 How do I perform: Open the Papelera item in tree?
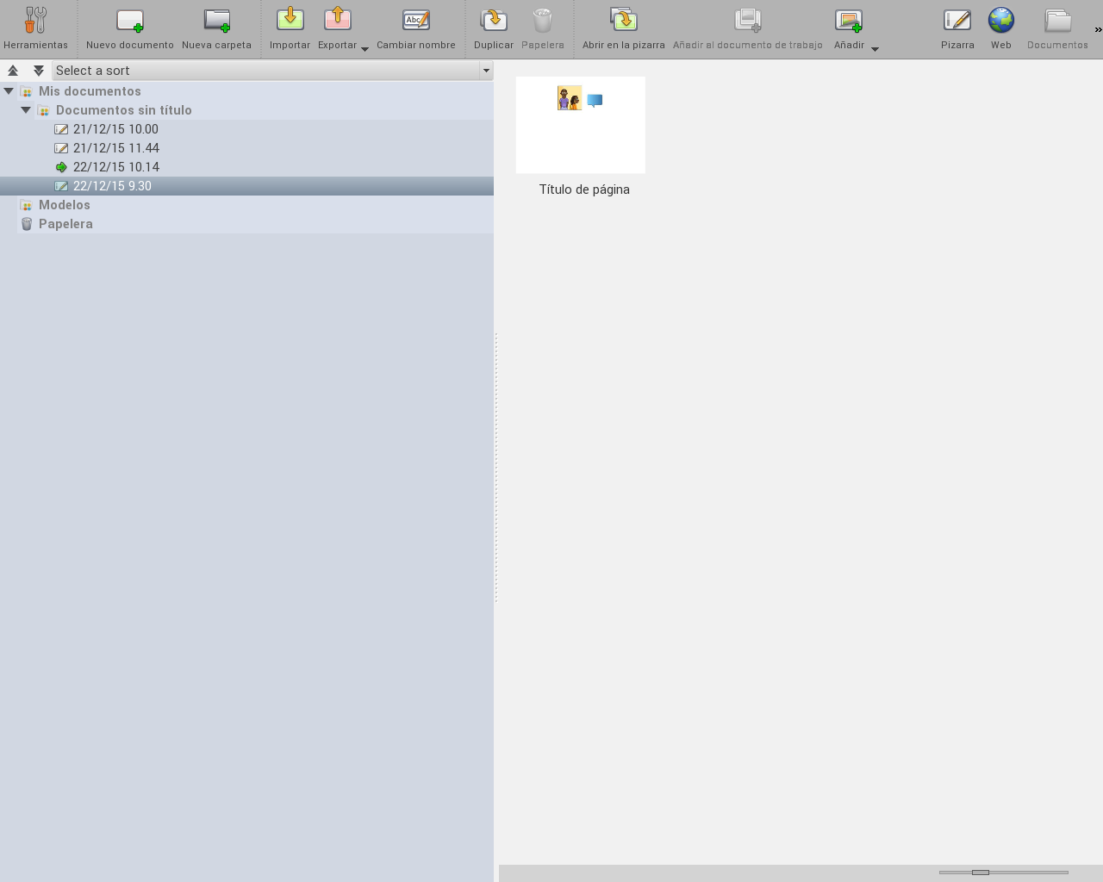click(x=65, y=224)
